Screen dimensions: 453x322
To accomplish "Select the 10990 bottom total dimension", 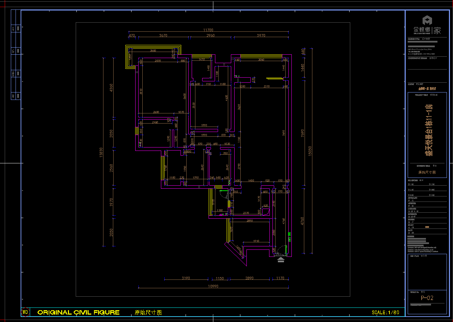I will click(x=213, y=286).
